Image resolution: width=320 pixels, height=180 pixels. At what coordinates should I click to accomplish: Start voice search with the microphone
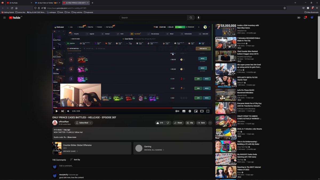coord(198,18)
